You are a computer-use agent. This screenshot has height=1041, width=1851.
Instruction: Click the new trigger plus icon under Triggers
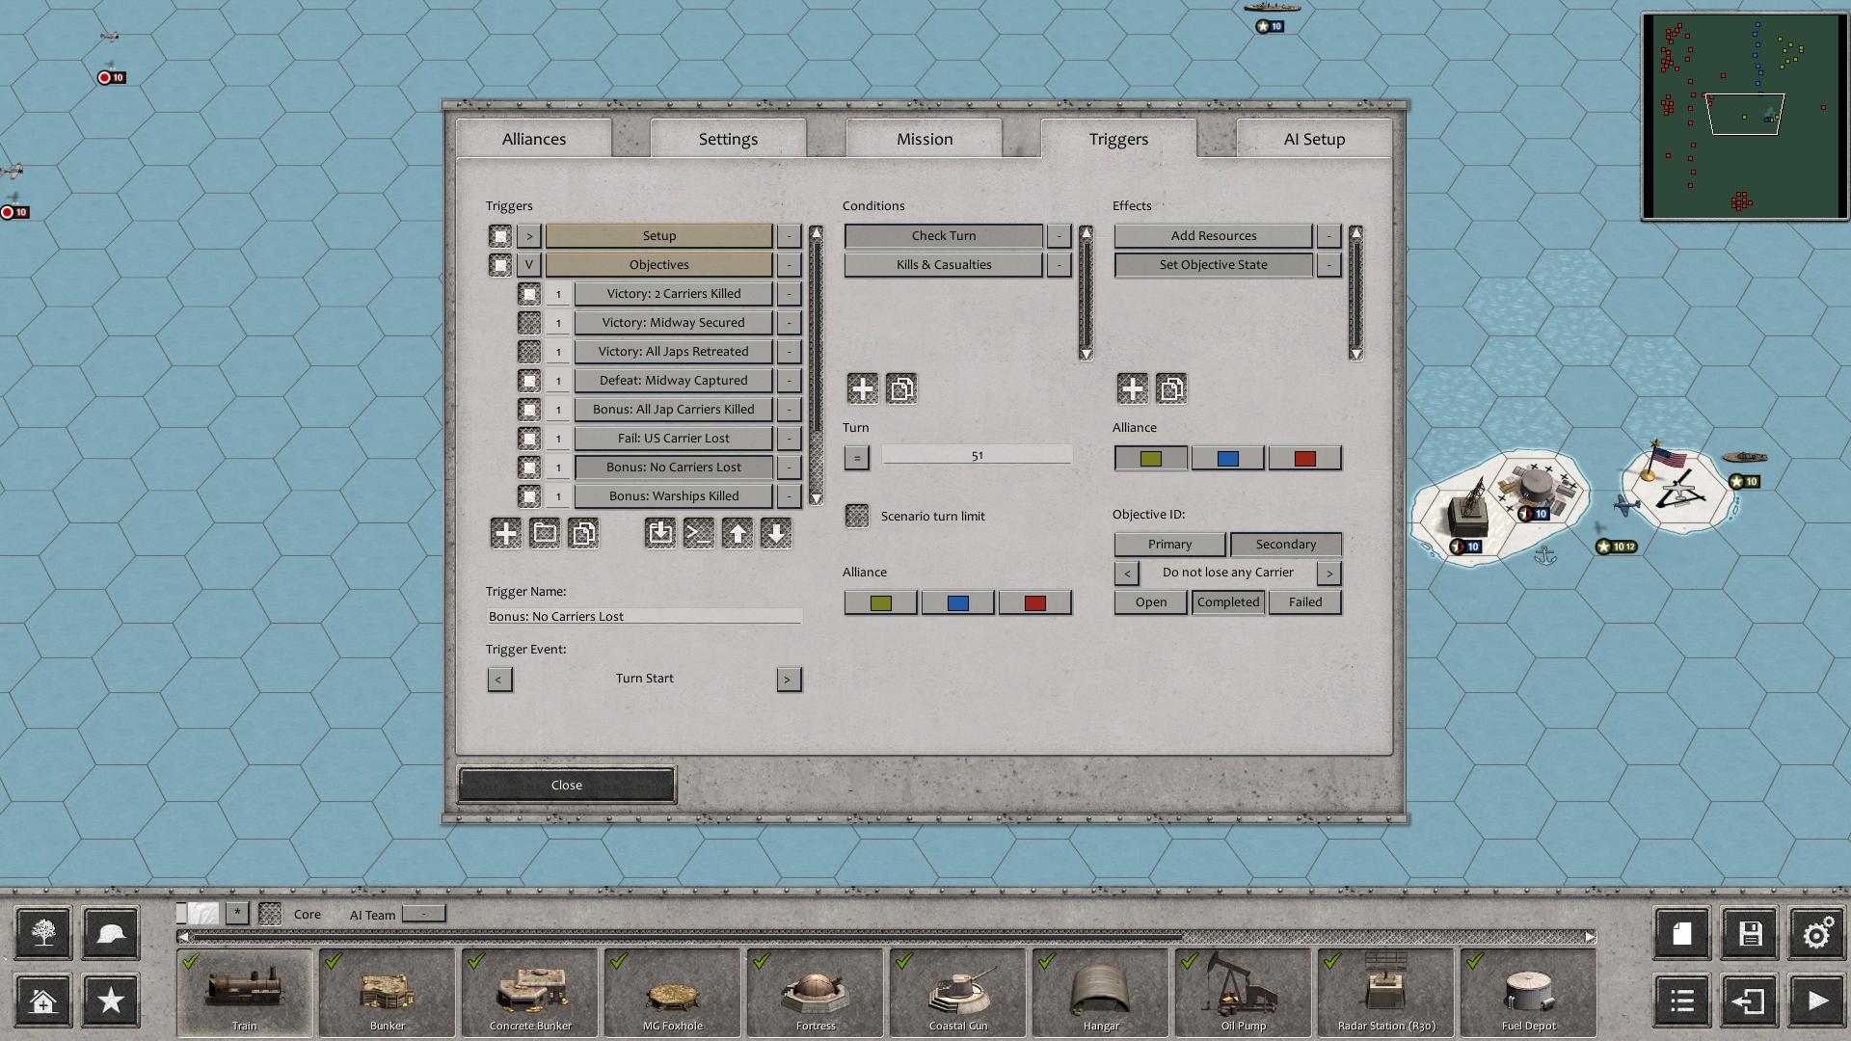tap(505, 533)
